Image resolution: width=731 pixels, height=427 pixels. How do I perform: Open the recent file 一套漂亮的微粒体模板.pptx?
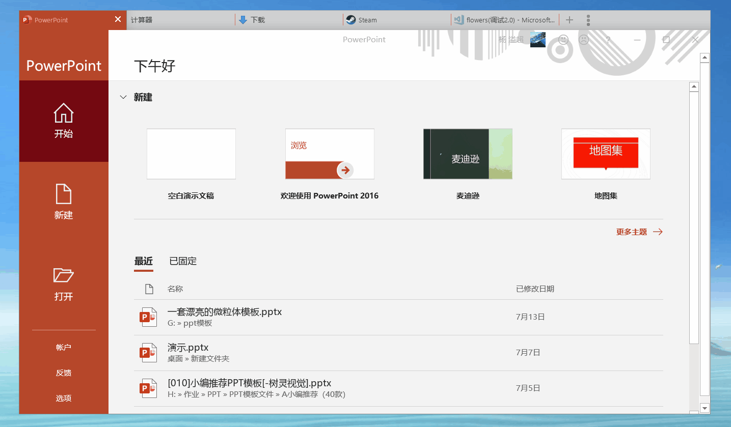[224, 311]
